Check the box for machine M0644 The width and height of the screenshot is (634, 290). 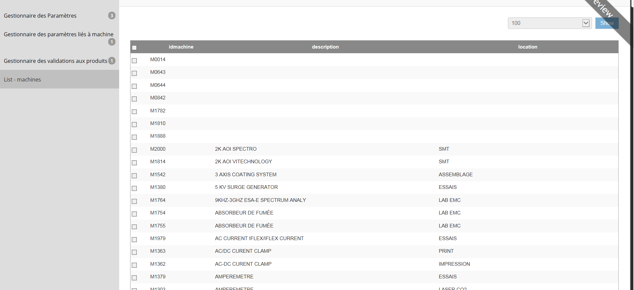point(134,86)
